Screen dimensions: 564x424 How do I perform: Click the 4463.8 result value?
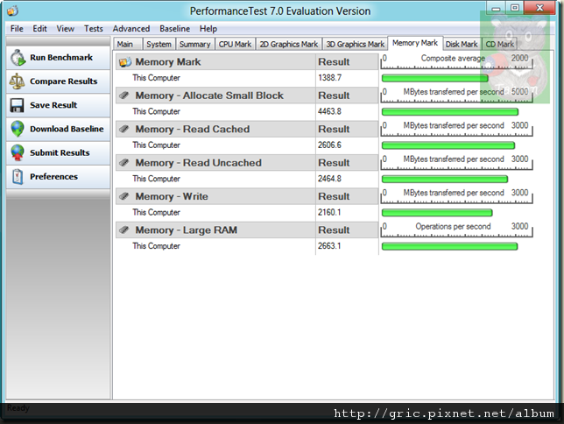(x=330, y=111)
